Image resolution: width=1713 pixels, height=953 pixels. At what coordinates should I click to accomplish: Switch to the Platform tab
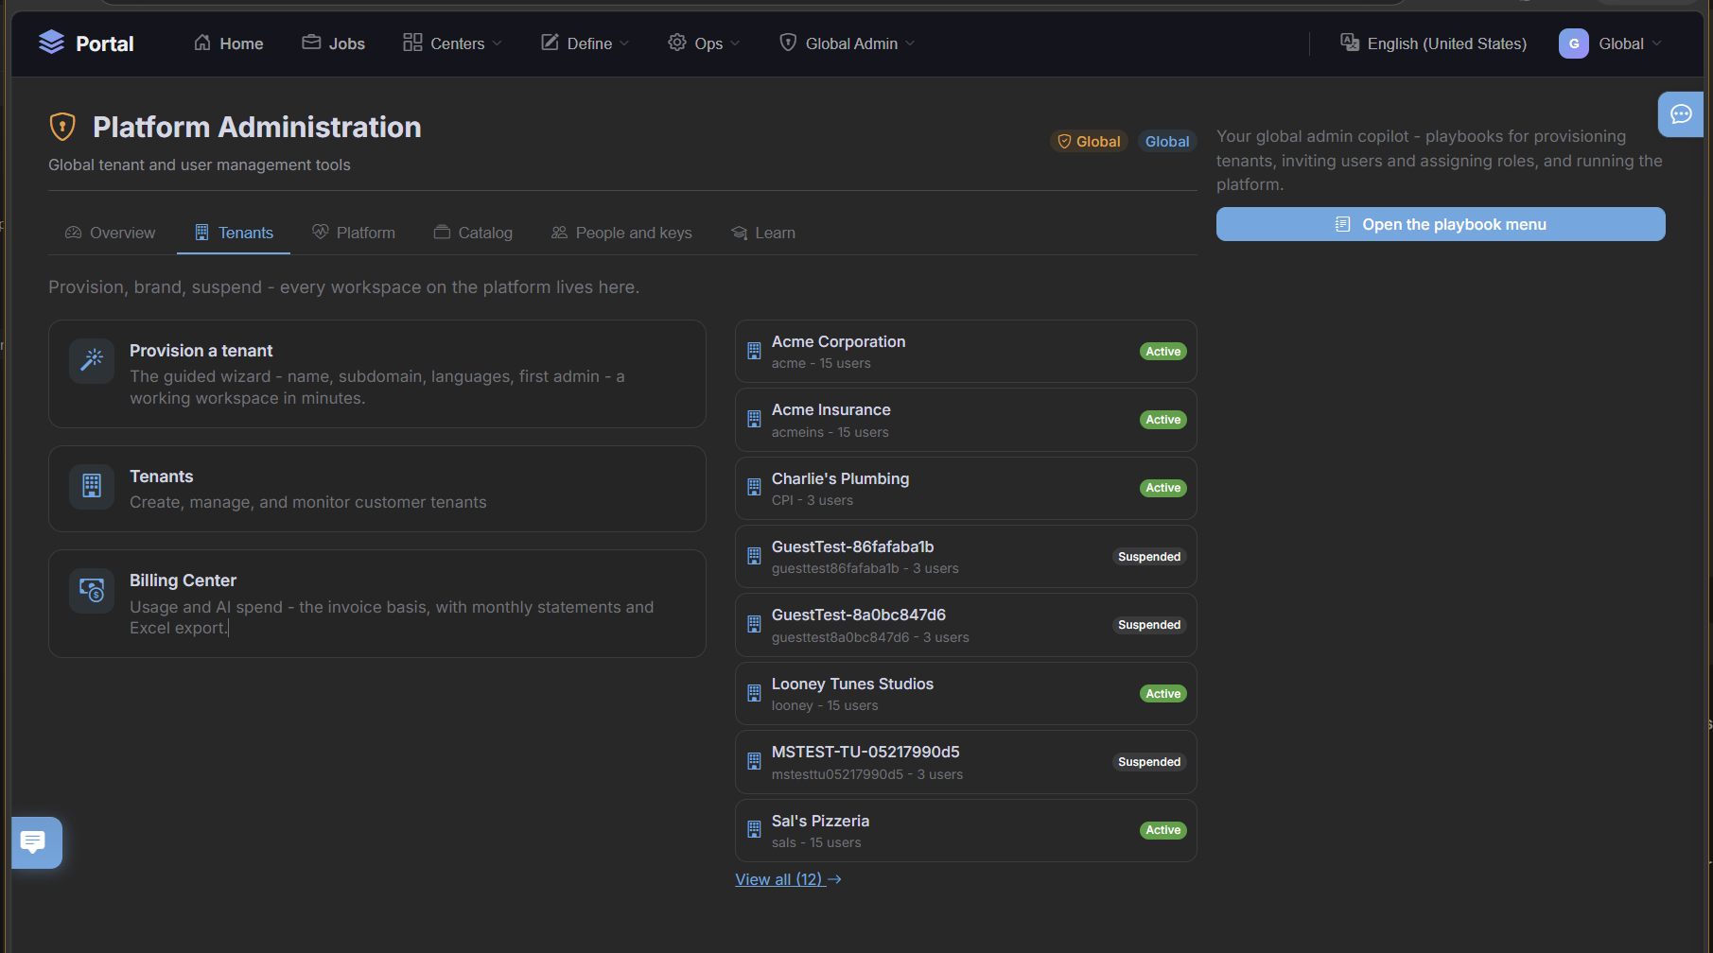pos(354,233)
